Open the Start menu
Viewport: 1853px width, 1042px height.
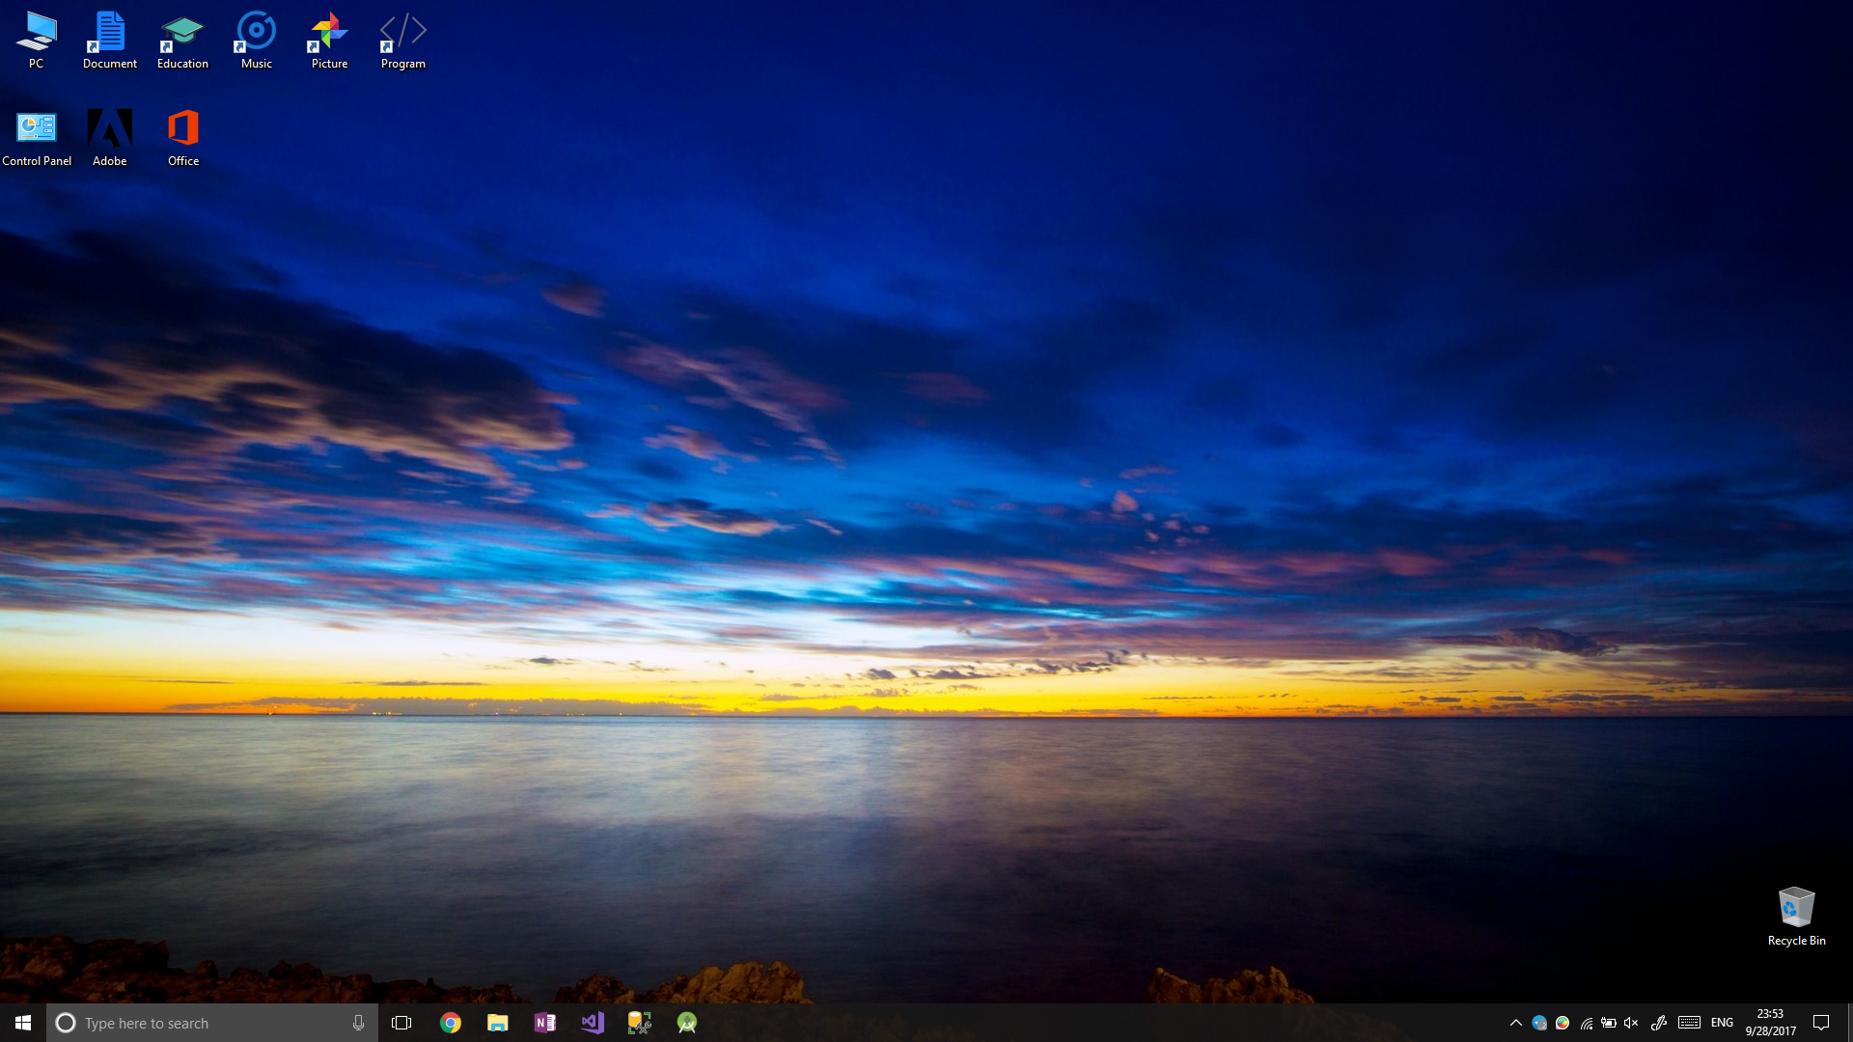[23, 1023]
